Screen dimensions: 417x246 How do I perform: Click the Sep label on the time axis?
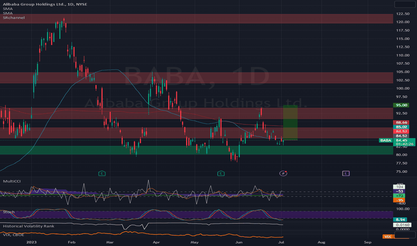[367, 242]
